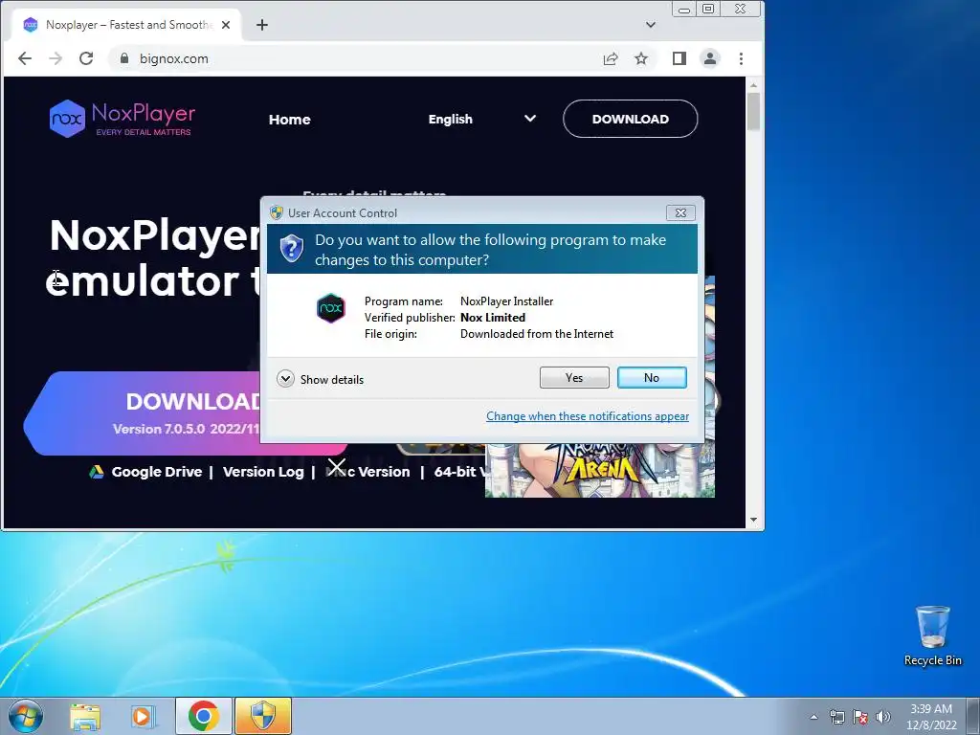This screenshot has width=980, height=735.
Task: Click the 'NoxPlayer Installer' program name text
Action: pos(507,301)
